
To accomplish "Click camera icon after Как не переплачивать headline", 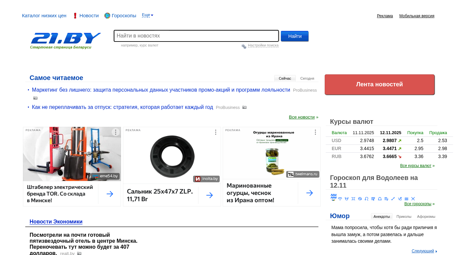I will [x=244, y=107].
